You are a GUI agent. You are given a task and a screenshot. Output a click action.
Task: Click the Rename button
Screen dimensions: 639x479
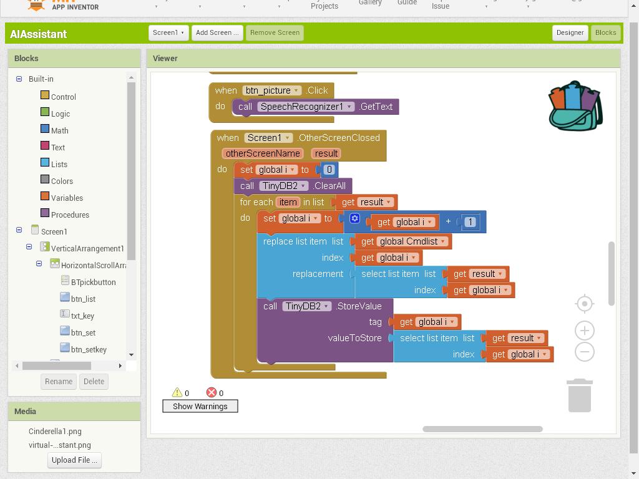click(x=59, y=382)
